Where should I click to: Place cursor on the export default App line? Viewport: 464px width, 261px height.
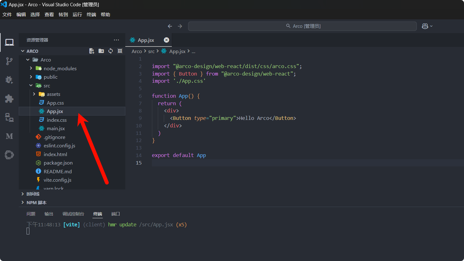[179, 155]
